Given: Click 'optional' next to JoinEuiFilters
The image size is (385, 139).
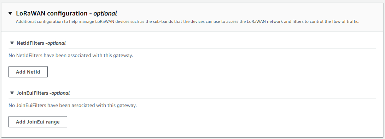Looking at the screenshot, I should coord(60,93).
